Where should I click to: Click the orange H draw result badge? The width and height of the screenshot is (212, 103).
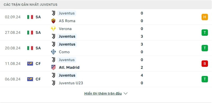click(205, 17)
